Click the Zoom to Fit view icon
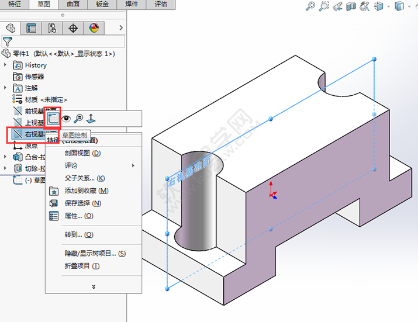 (310, 6)
